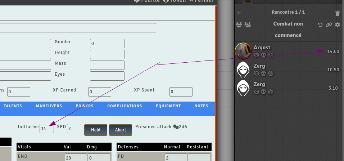The image size is (344, 161).
Task: Switch to the Talents tab
Action: 13,106
